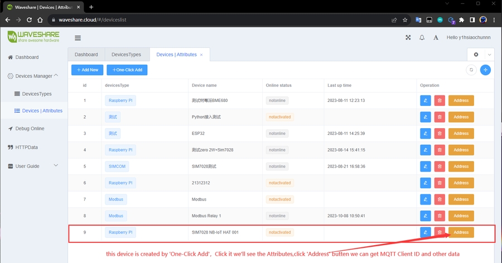Delete the Modbus Relay 1 device
Image resolution: width=502 pixels, height=263 pixels.
440,216
